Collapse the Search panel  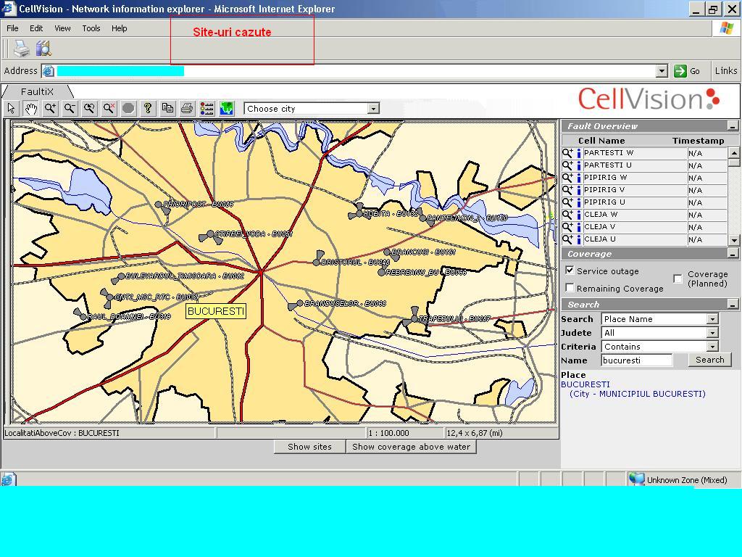tap(733, 304)
